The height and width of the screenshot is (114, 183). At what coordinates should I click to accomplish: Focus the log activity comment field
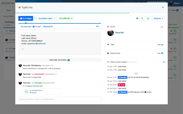coord(60,99)
